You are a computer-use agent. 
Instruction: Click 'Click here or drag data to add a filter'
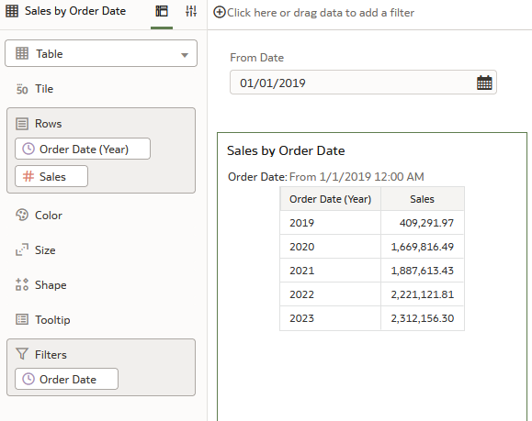[321, 13]
